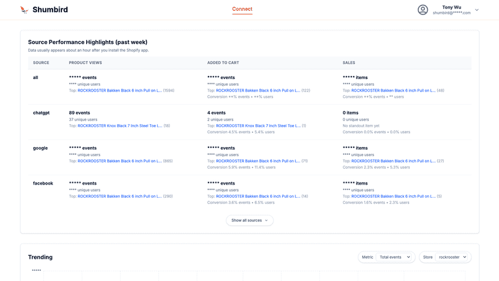
Task: Select the 'chatgpt' source row label
Action: point(41,113)
